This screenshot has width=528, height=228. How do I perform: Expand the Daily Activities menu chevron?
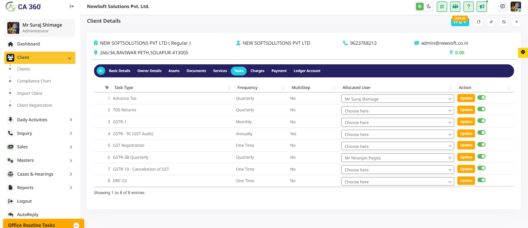pos(71,120)
